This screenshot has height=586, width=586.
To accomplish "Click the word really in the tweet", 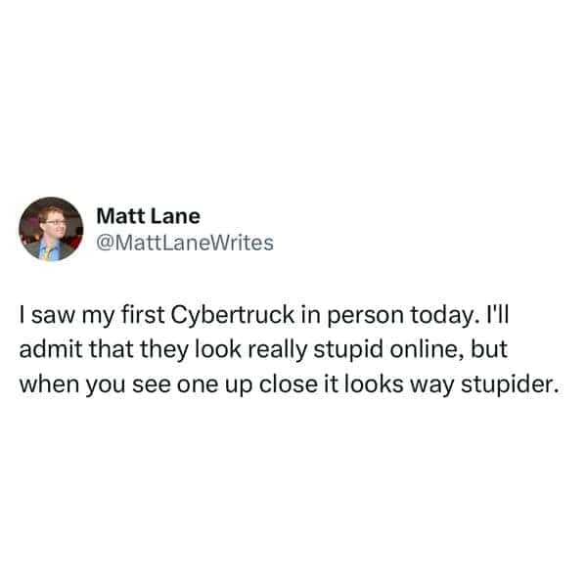I will click(277, 350).
